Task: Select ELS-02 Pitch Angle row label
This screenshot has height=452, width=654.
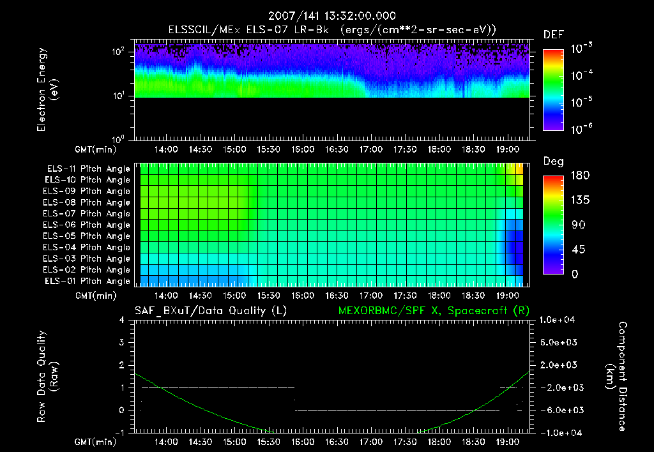Action: point(87,270)
